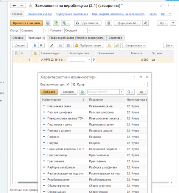Open the Планові калькуляції link
Screen dimensions: 179x193
(x=39, y=14)
